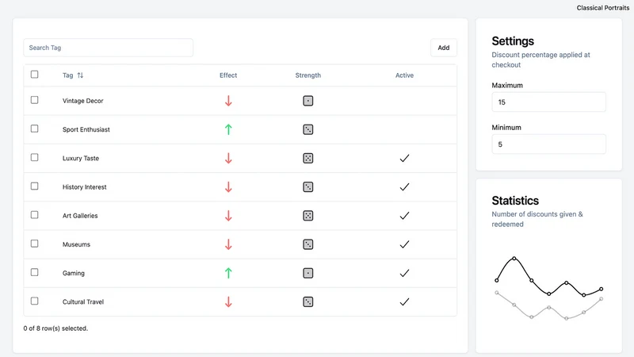Viewport: 634px width, 357px height.
Task: Select the Luxury Taste row checkbox
Action: [x=34, y=157]
